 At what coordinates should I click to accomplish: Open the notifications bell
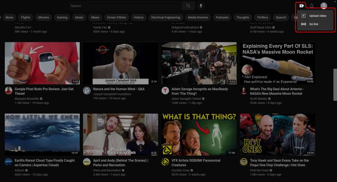(x=312, y=6)
